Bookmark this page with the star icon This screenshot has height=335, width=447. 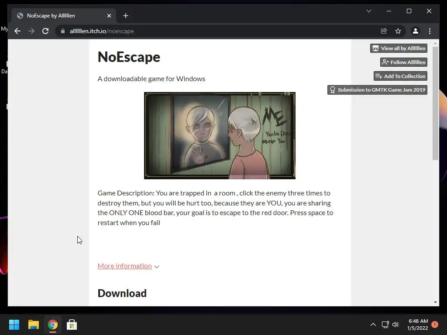[x=398, y=31]
